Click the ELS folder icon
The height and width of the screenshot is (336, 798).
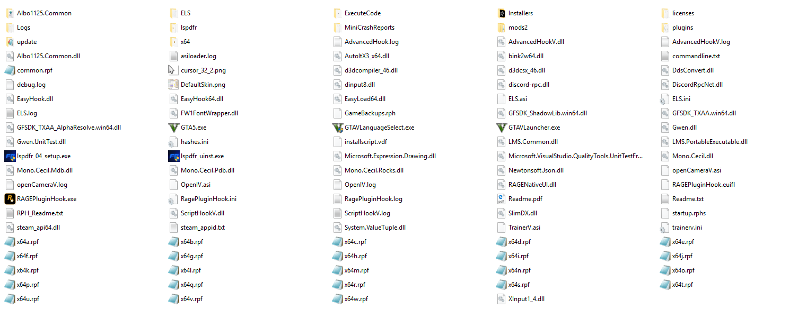tap(174, 13)
